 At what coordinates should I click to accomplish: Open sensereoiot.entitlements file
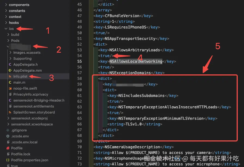click(x=34, y=106)
